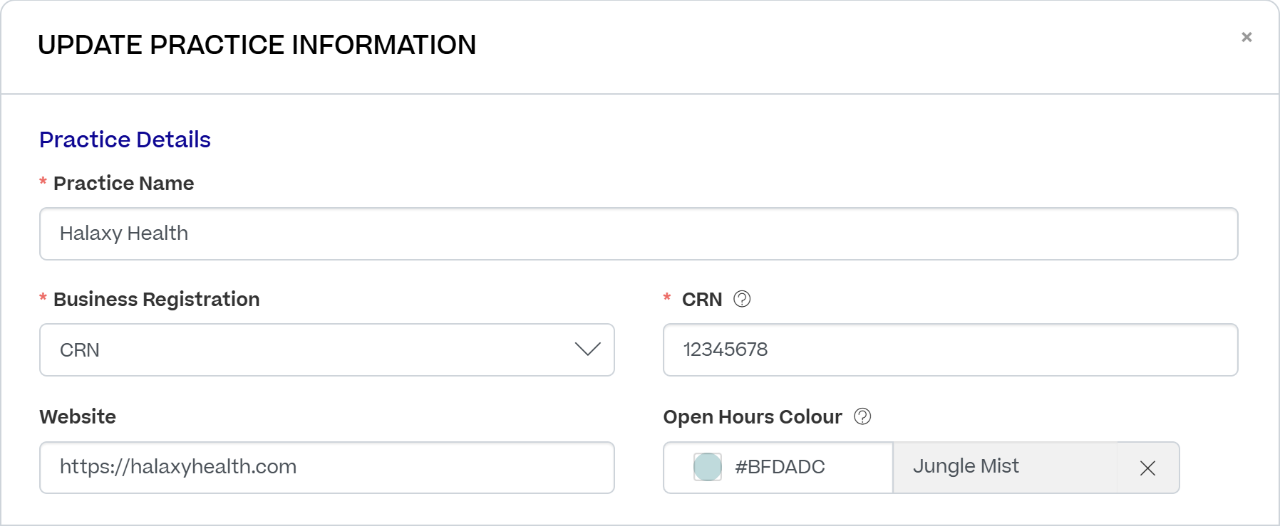This screenshot has height=526, width=1280.
Task: Click the Jungle Mist colour name box
Action: point(1004,467)
